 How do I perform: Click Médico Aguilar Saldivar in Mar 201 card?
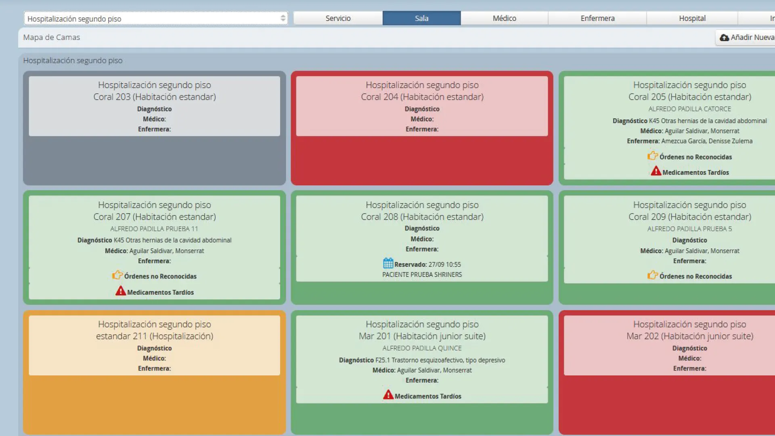tap(422, 370)
